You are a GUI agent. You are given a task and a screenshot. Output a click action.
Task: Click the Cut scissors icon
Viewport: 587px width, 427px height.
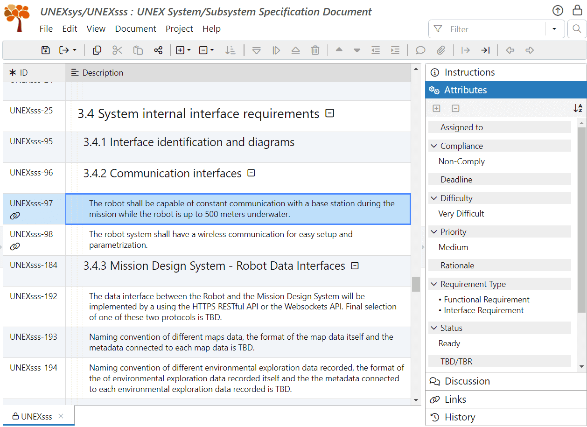117,50
